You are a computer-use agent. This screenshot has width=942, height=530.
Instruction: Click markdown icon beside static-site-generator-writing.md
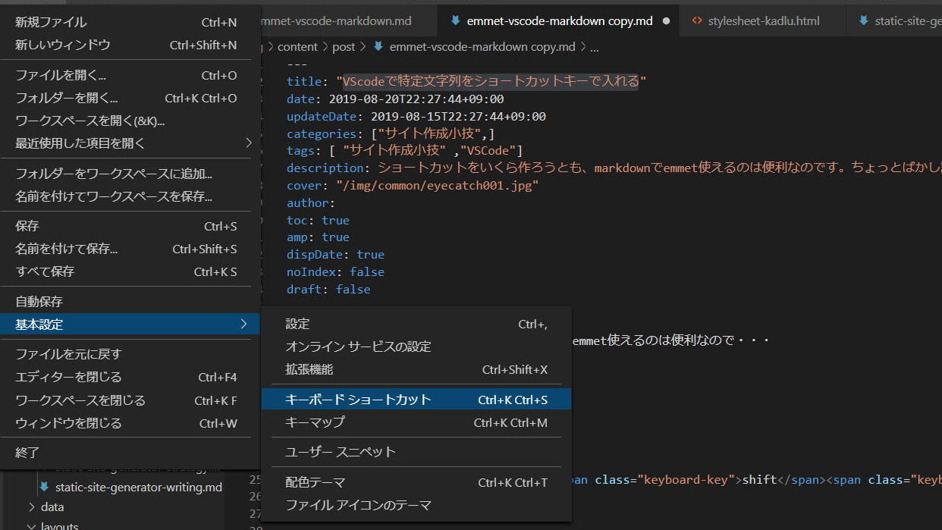(x=44, y=487)
